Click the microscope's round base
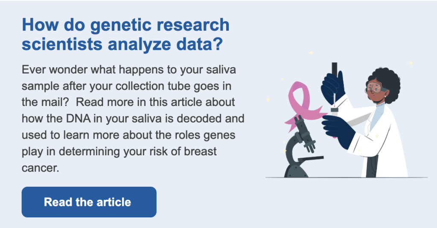The width and height of the screenshot is (437, 228). (296, 170)
